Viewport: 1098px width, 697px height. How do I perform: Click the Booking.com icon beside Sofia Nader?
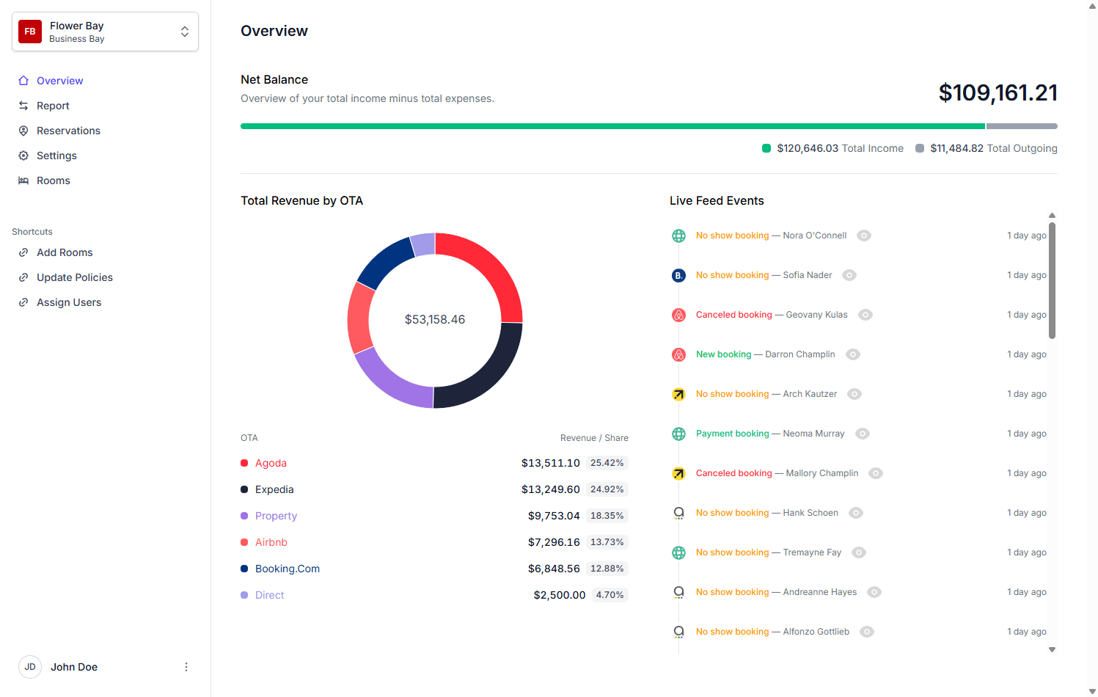[x=678, y=275]
